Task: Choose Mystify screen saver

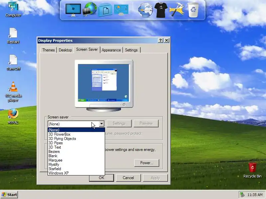Action: 76,165
